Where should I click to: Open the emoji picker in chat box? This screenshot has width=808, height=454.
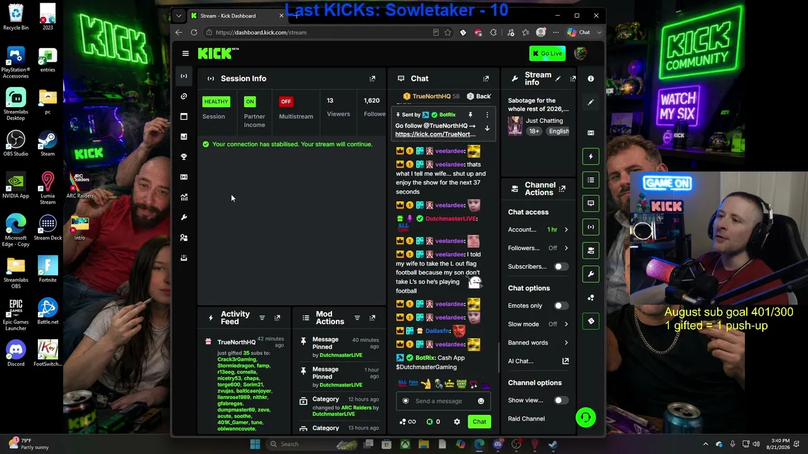point(481,401)
